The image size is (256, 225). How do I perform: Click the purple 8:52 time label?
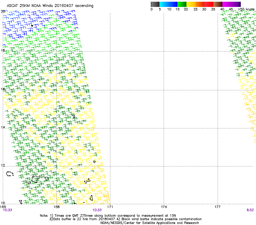click(250, 210)
